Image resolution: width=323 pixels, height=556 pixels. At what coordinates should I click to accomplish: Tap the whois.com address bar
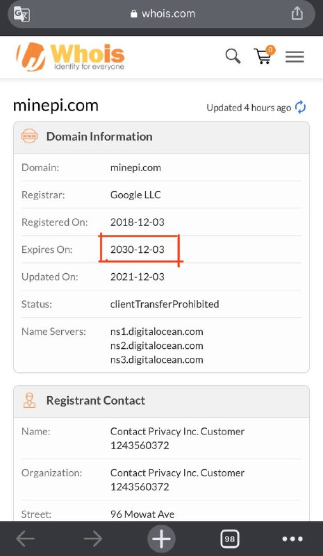tap(161, 14)
